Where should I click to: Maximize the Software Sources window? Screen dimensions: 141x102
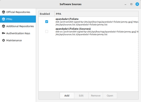tap(131, 4)
